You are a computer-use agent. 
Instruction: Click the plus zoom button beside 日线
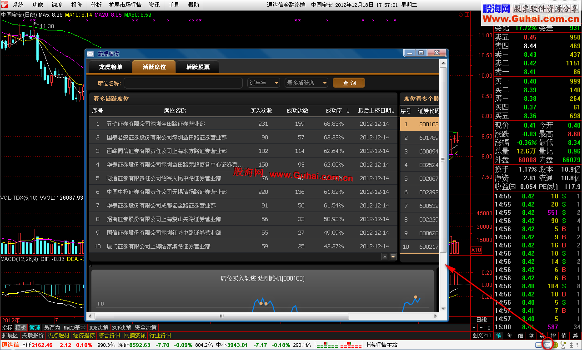[474, 327]
